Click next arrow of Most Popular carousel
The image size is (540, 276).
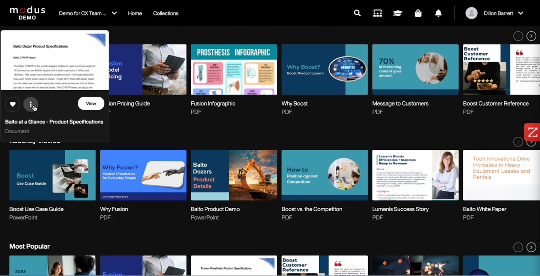[x=531, y=247]
